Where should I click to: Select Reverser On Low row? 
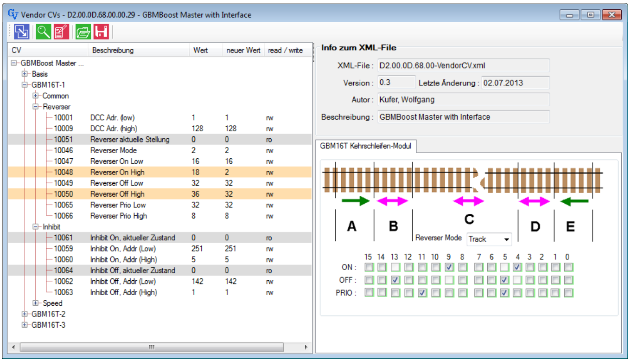pos(160,161)
